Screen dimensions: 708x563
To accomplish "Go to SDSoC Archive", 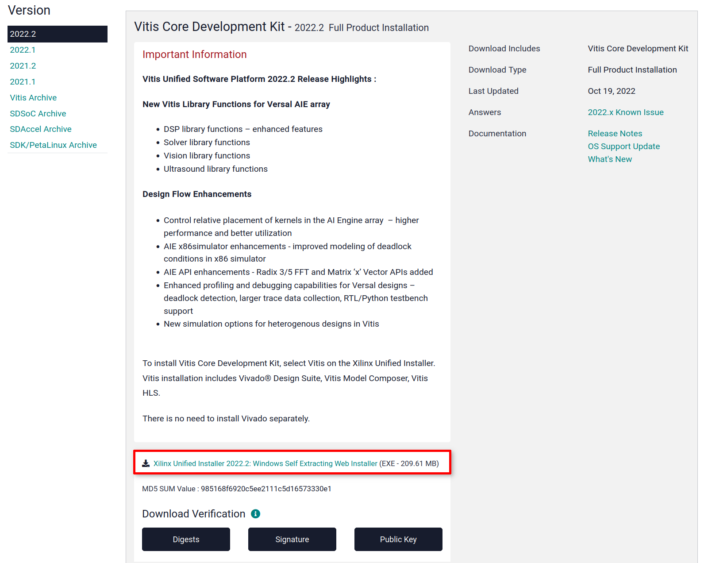I will click(38, 114).
